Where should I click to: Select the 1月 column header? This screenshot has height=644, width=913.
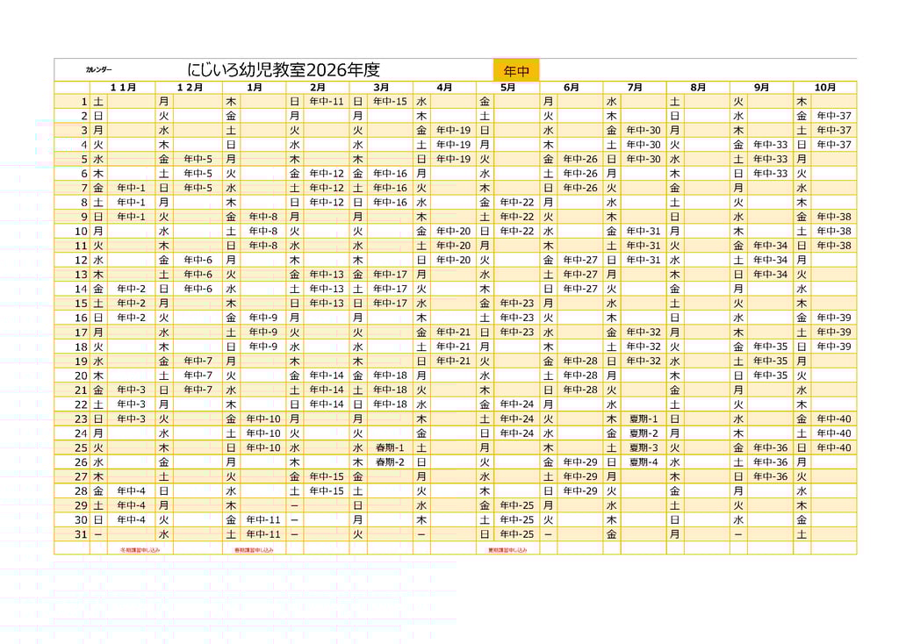[x=255, y=87]
